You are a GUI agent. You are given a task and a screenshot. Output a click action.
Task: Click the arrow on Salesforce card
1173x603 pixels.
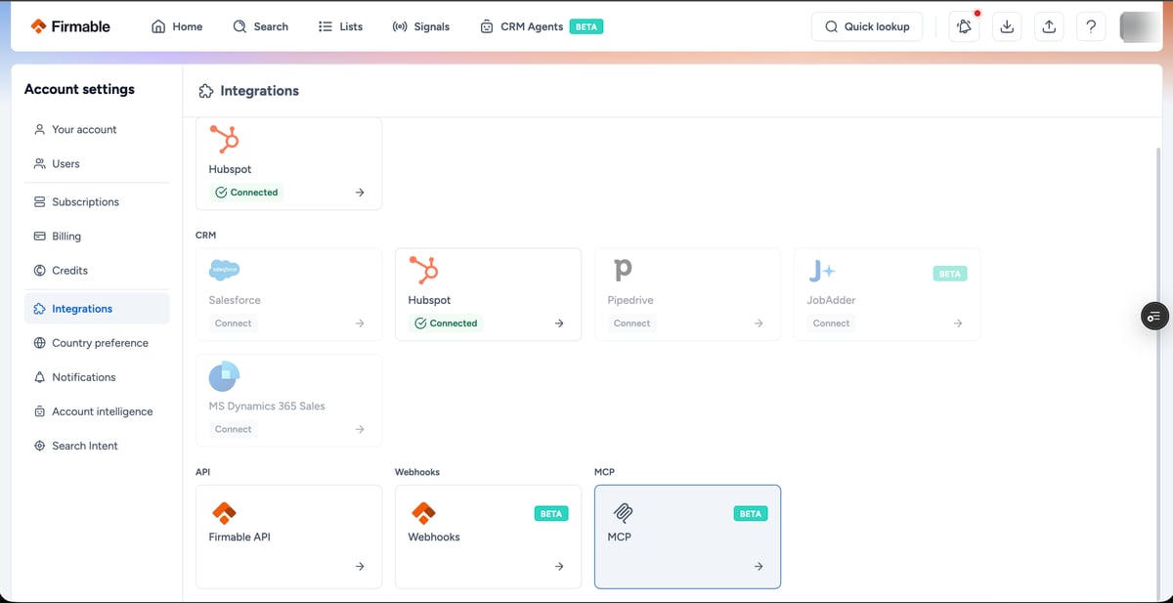360,323
